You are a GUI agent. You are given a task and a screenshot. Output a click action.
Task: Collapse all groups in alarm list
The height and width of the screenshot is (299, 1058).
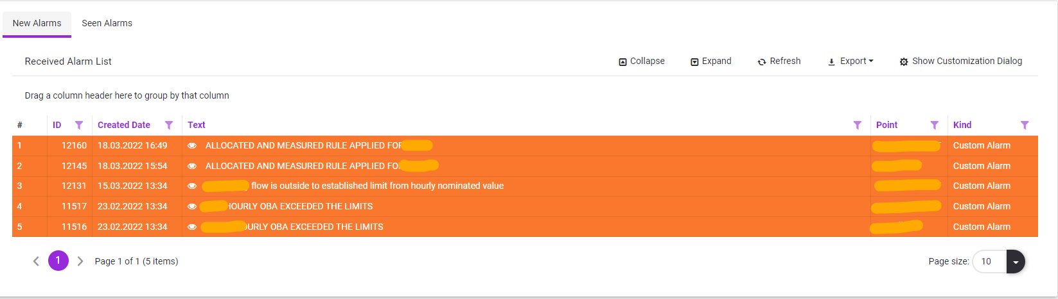pos(642,61)
